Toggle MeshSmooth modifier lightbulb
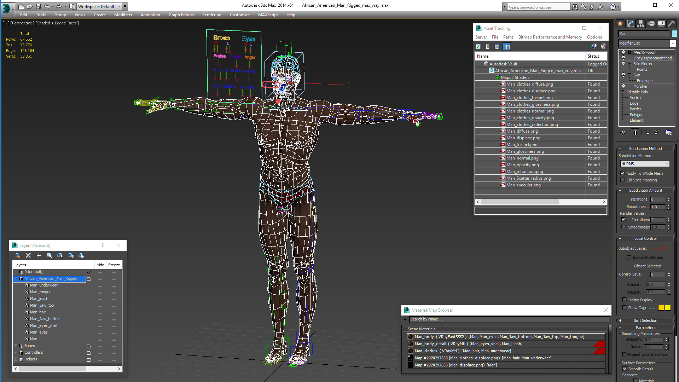 point(623,52)
